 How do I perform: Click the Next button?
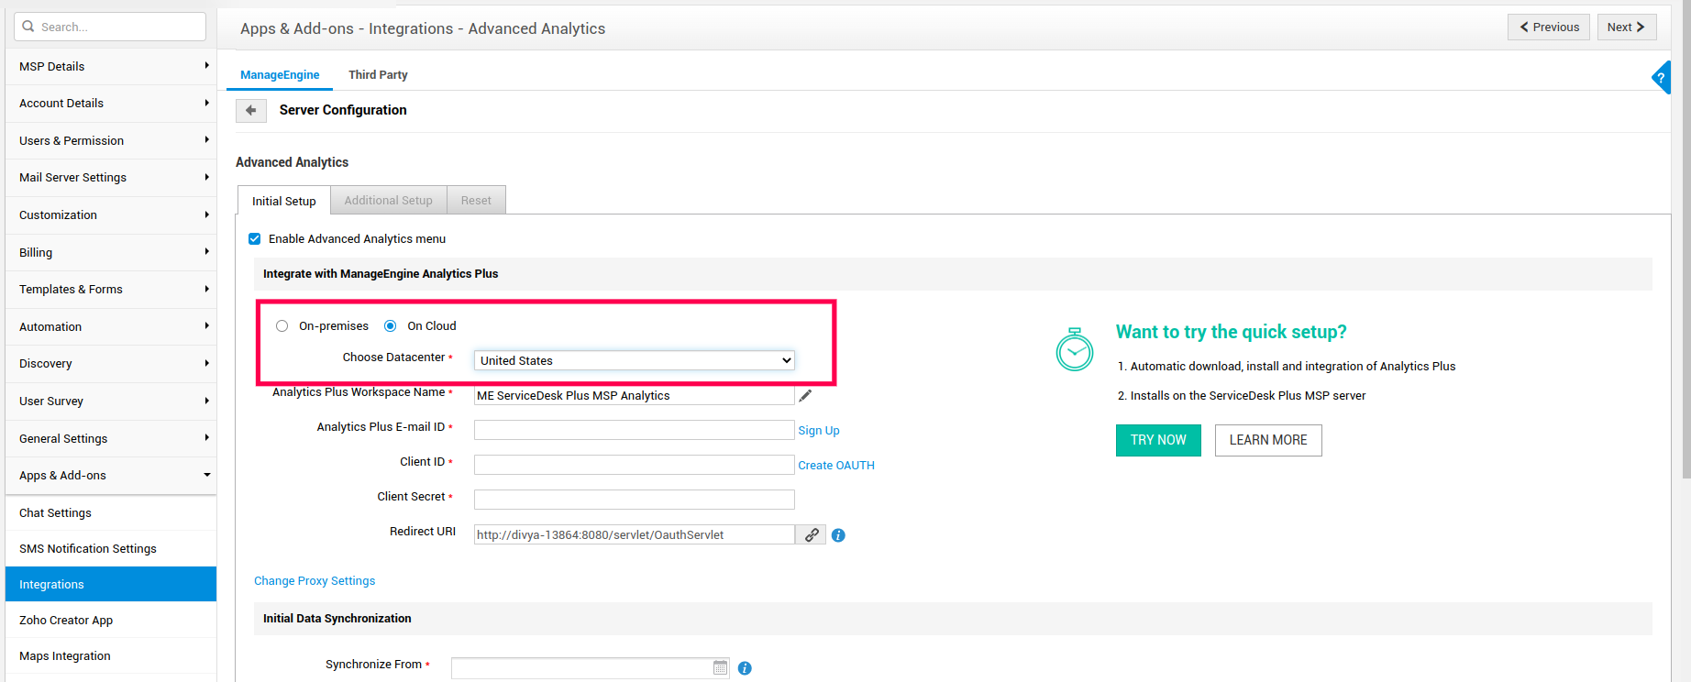1627,27
